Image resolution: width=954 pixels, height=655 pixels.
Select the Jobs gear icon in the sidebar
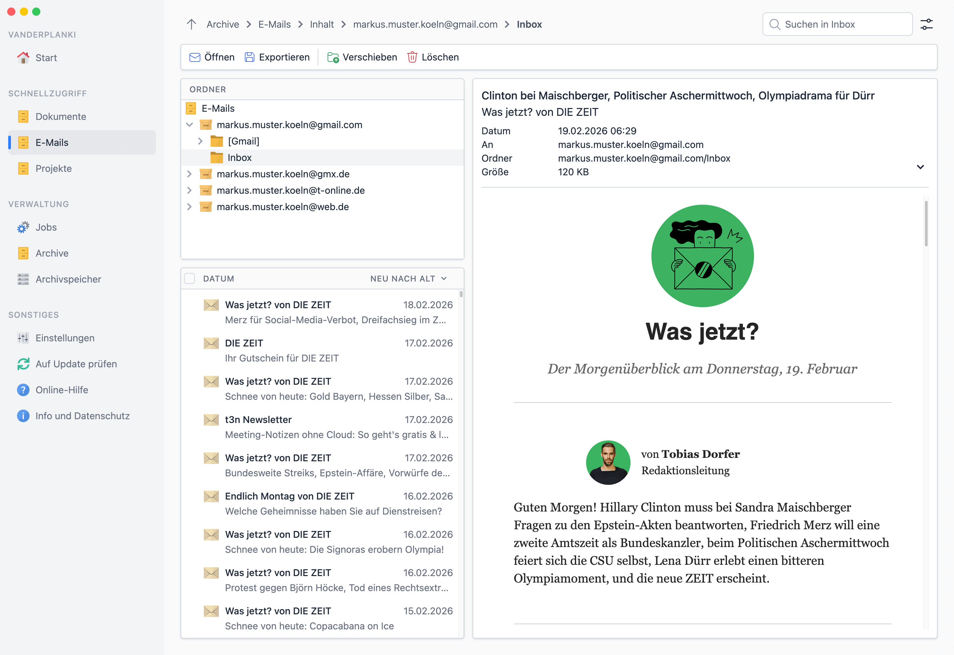point(23,227)
